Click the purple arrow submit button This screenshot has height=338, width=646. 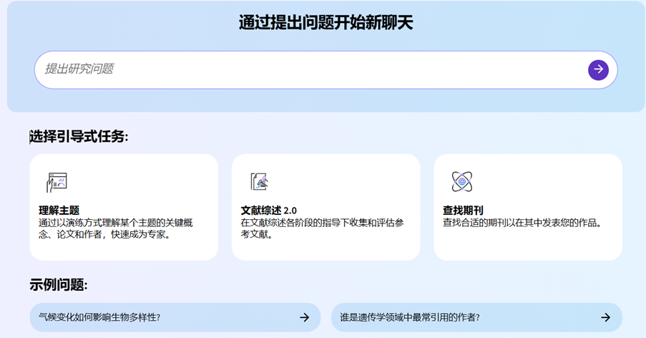[x=598, y=69]
